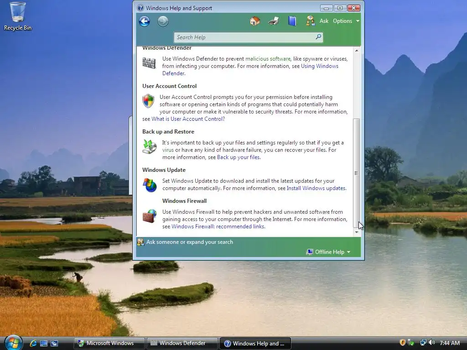The width and height of the screenshot is (467, 350).
Task: Minimize the Help and Support window
Action: pyautogui.click(x=326, y=8)
